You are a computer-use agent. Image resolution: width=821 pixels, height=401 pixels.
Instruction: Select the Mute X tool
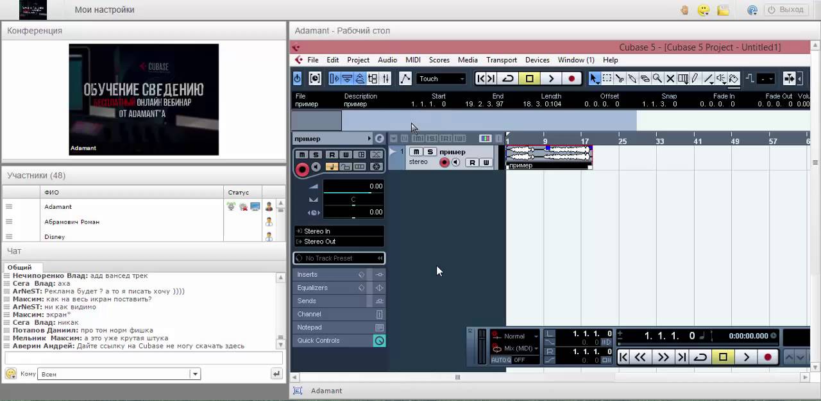click(670, 78)
